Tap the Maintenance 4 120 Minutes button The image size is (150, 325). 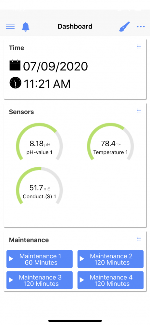pos(110,280)
